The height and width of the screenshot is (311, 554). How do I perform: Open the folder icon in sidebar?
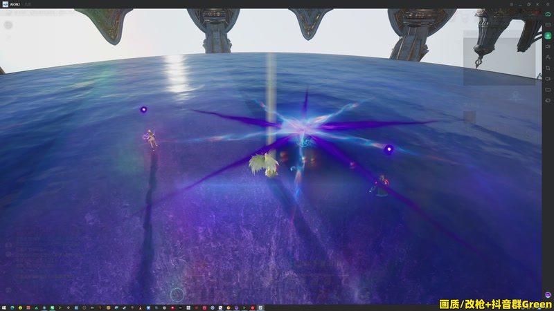(x=548, y=90)
